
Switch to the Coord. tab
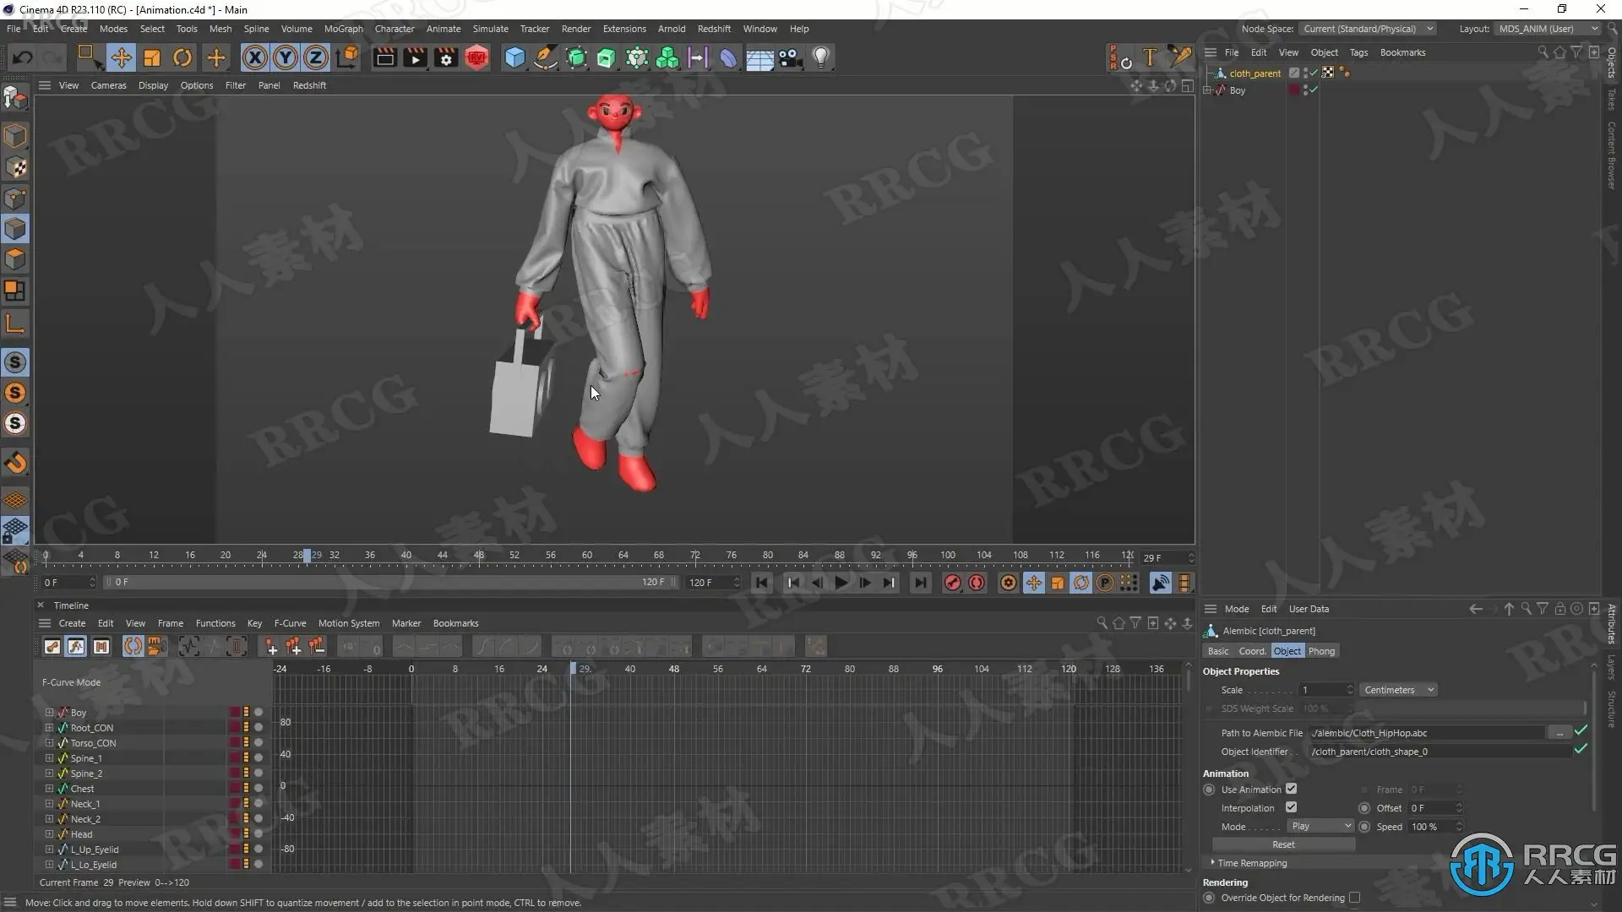(1251, 651)
